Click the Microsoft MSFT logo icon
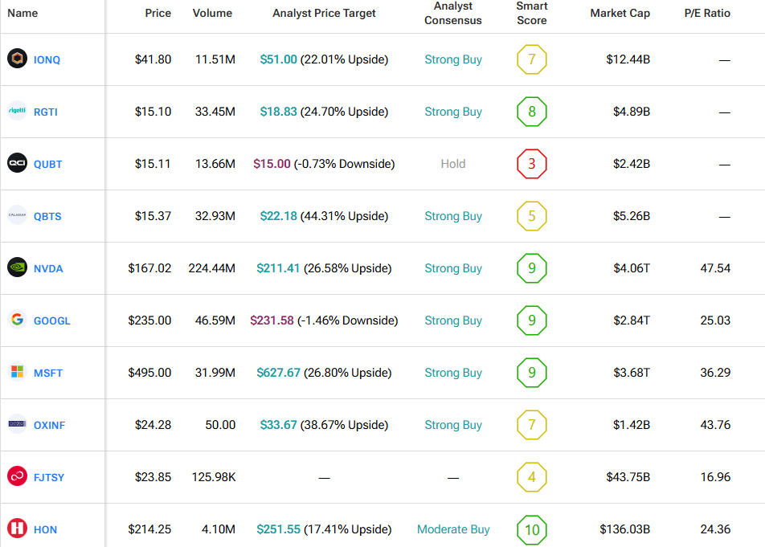Viewport: 765px width, 547px height. pyautogui.click(x=17, y=373)
